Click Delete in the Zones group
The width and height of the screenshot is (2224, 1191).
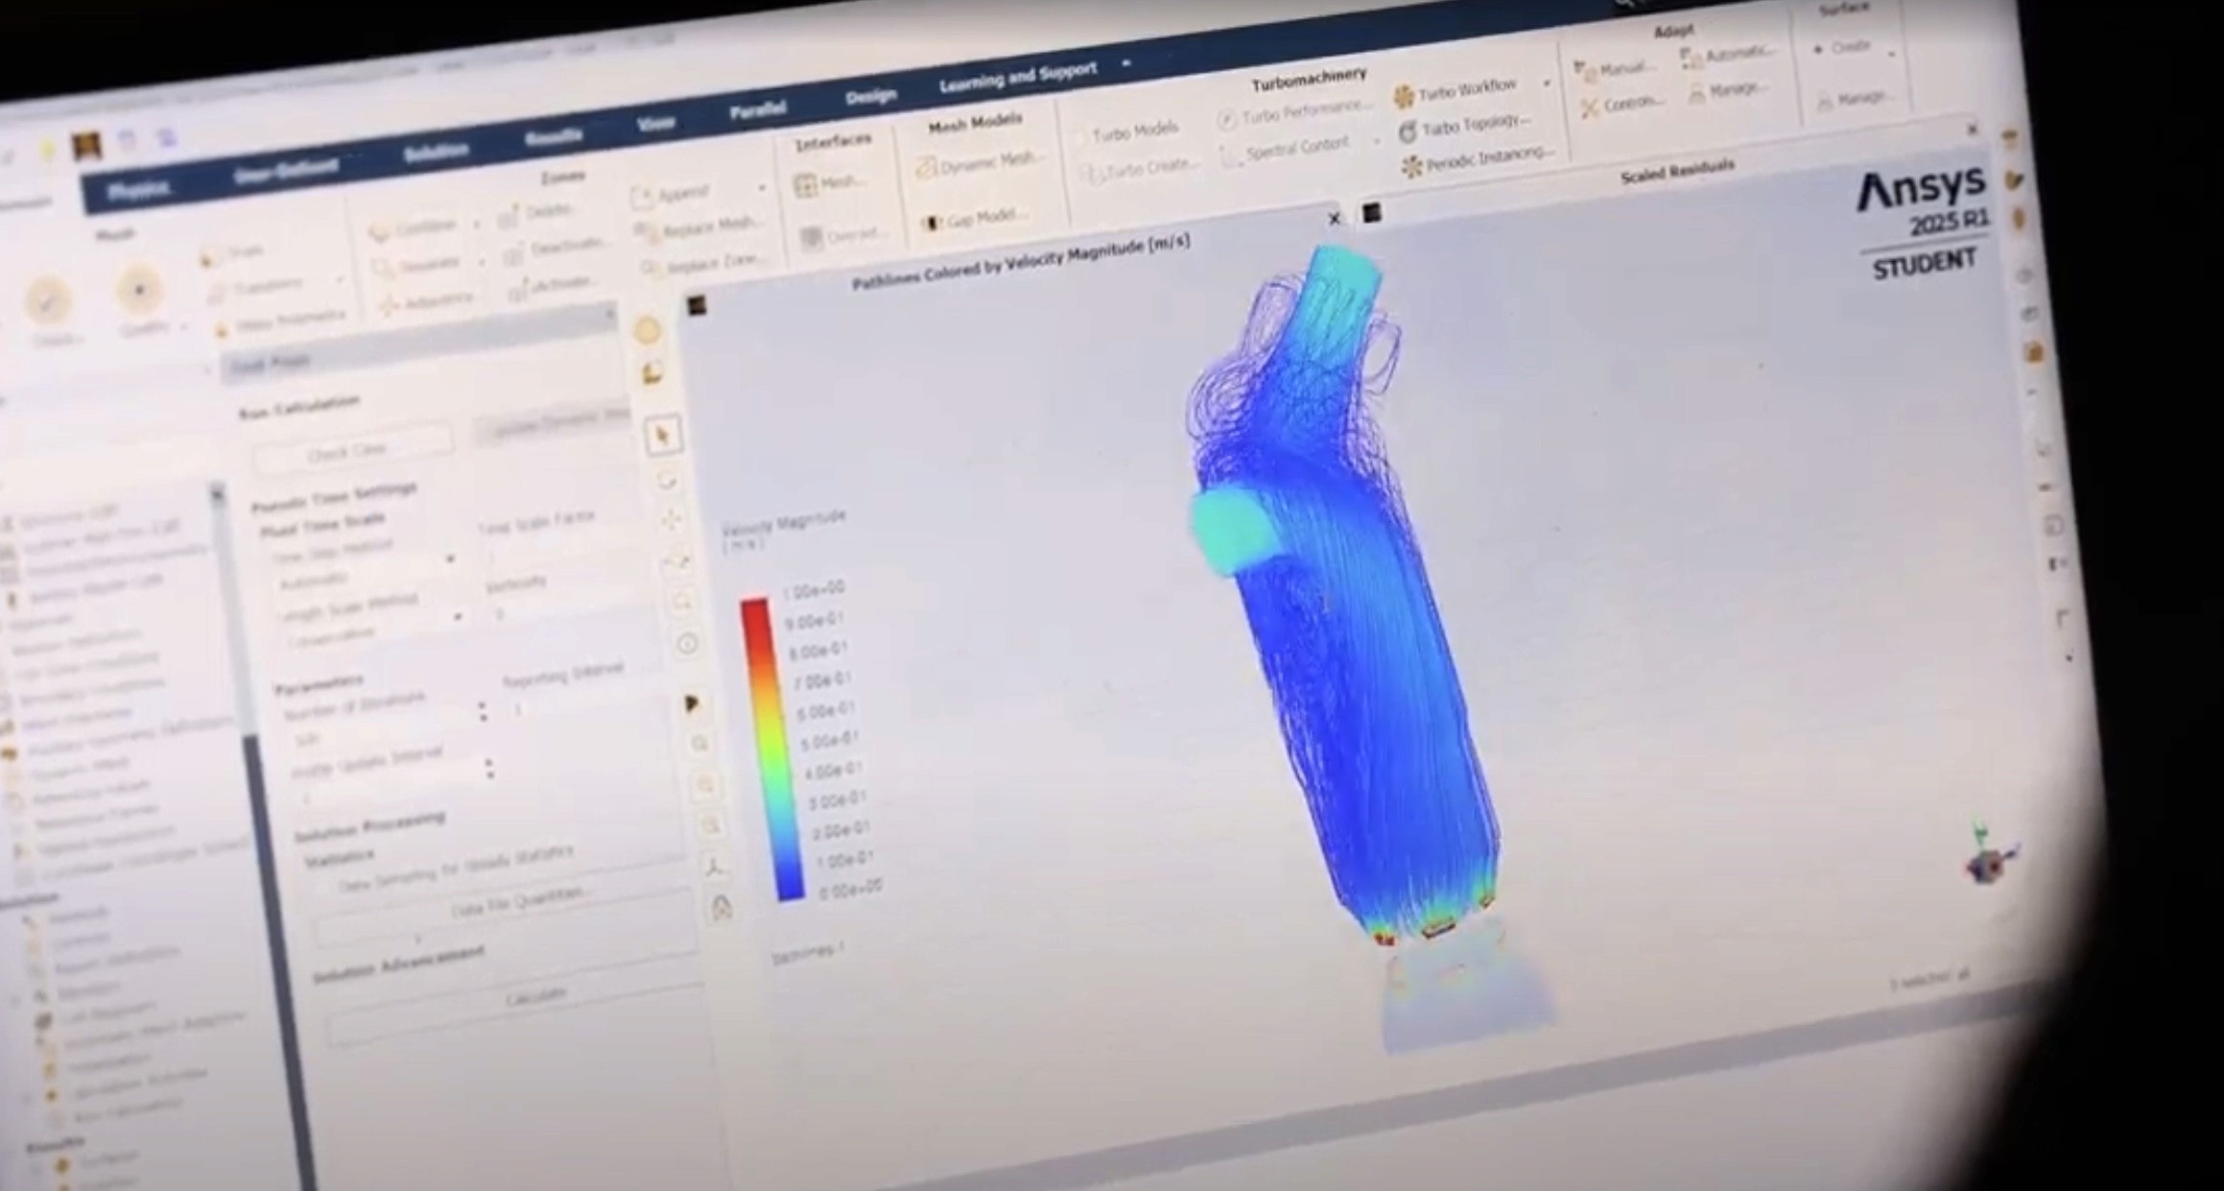[538, 214]
